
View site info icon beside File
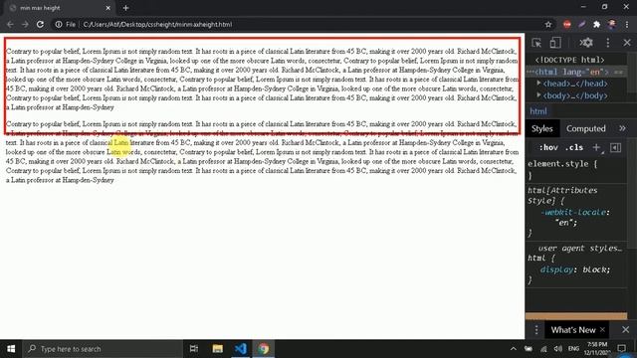(x=59, y=24)
